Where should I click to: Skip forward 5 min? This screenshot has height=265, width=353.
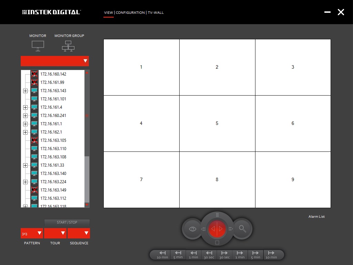[255, 255]
